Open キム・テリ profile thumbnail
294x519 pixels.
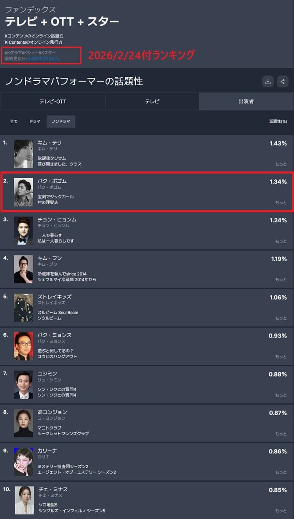coord(24,154)
